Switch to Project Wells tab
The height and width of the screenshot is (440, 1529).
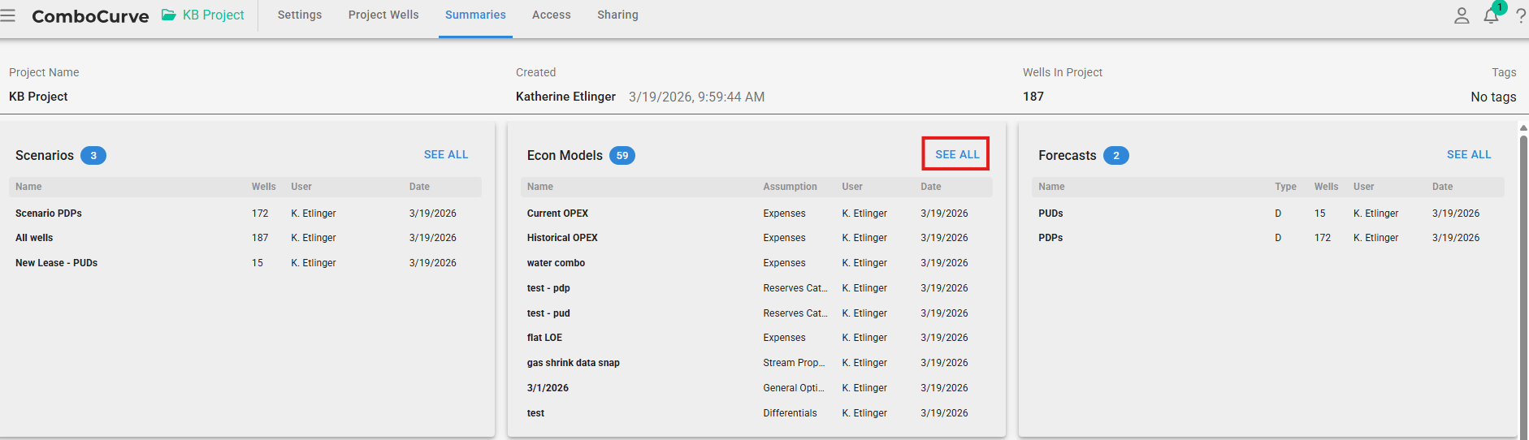(x=383, y=15)
